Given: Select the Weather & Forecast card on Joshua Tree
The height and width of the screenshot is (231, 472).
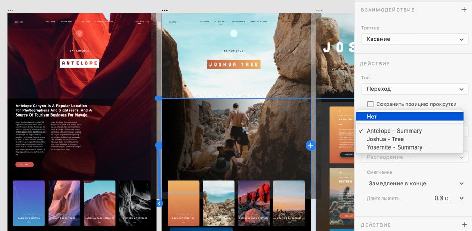Looking at the screenshot, I should [x=289, y=203].
